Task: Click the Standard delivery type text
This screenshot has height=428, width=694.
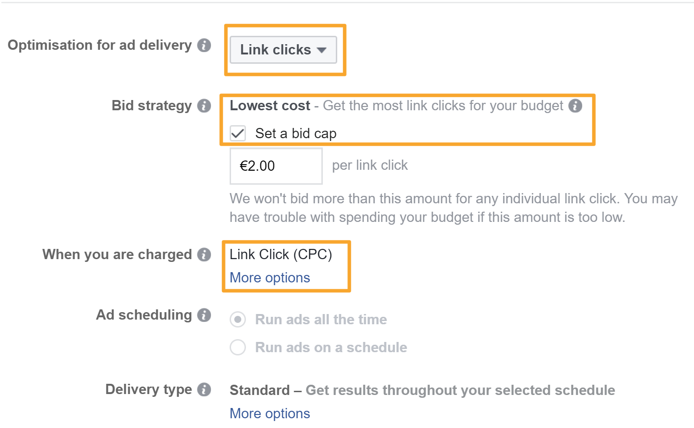Action: pyautogui.click(x=259, y=390)
